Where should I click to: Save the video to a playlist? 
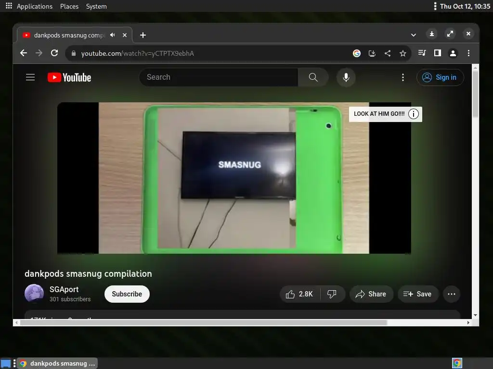pyautogui.click(x=418, y=294)
